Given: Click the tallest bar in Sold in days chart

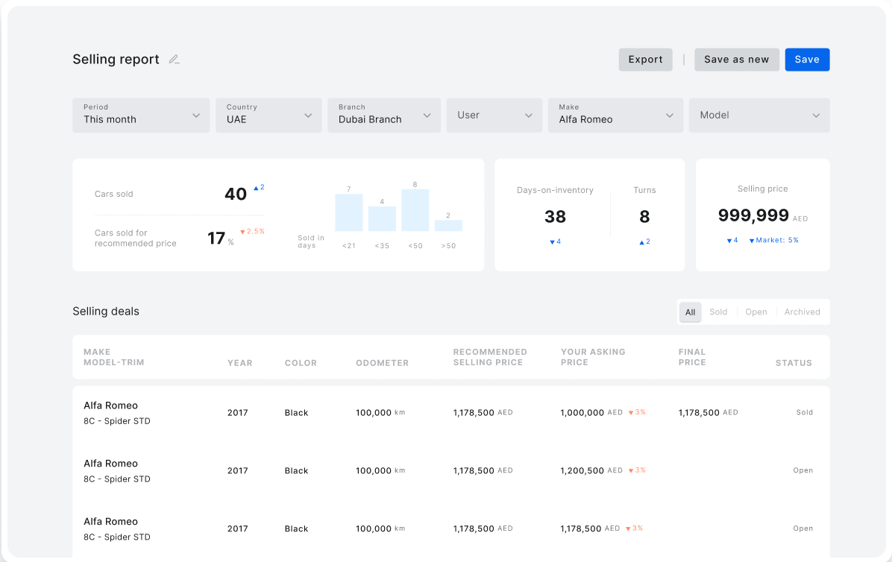Looking at the screenshot, I should click(x=415, y=209).
